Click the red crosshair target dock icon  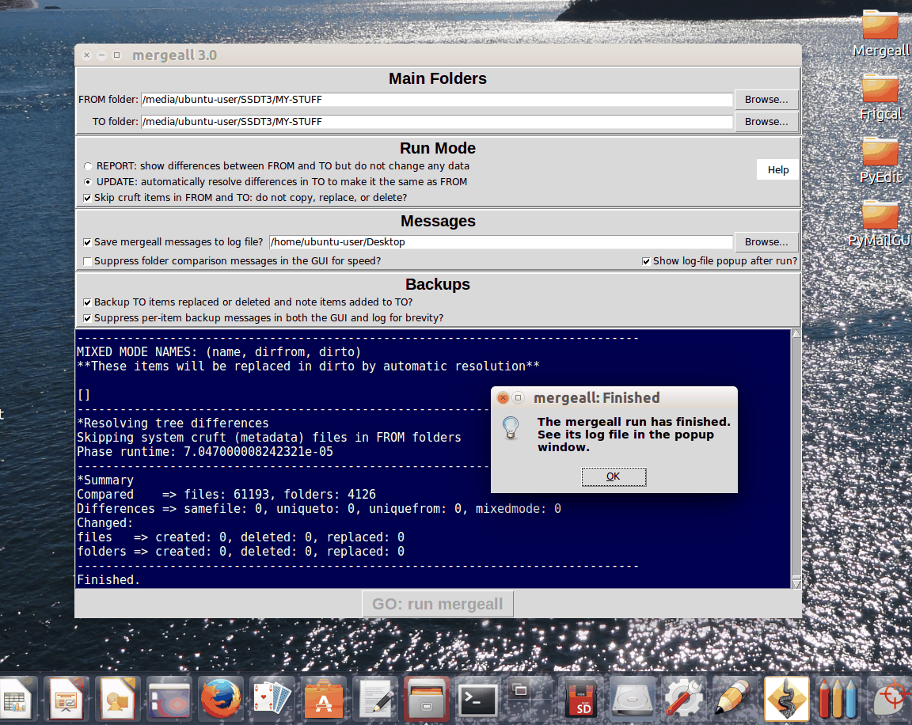click(x=890, y=698)
